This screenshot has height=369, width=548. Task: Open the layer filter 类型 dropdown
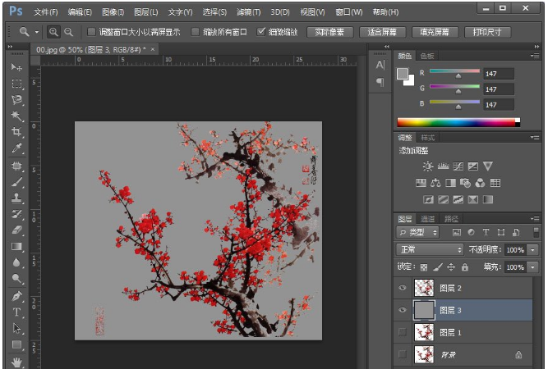(x=418, y=233)
